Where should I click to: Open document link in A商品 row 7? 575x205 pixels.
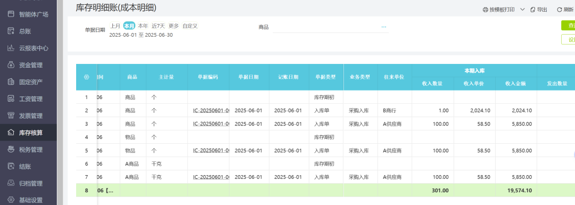coord(211,177)
